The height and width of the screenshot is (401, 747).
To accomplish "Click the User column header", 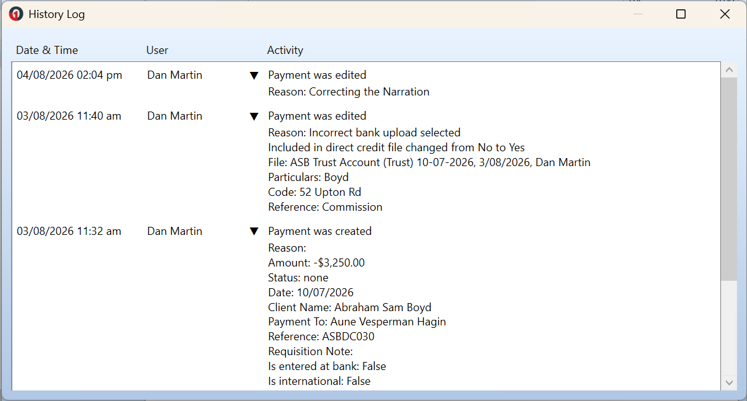I will (157, 50).
